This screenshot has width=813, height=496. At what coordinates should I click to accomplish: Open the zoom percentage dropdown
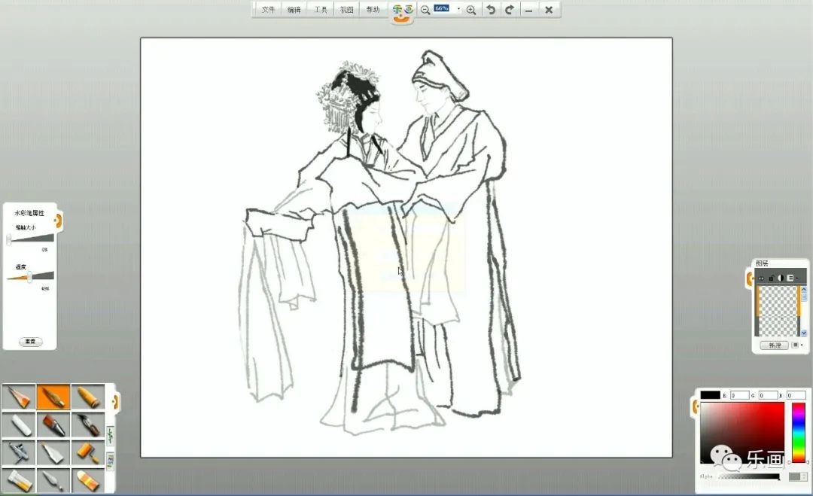coord(458,9)
